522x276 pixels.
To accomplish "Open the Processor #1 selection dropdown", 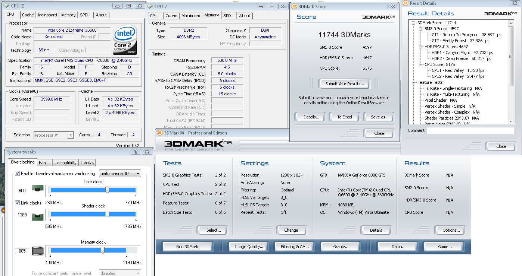I will 54,135.
